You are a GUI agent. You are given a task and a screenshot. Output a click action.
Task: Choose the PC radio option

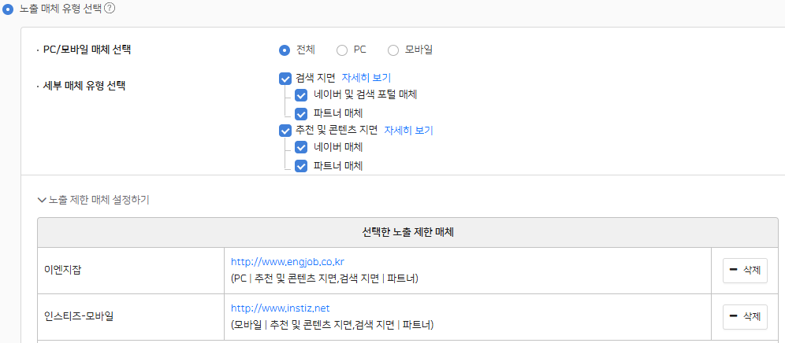[x=342, y=50]
